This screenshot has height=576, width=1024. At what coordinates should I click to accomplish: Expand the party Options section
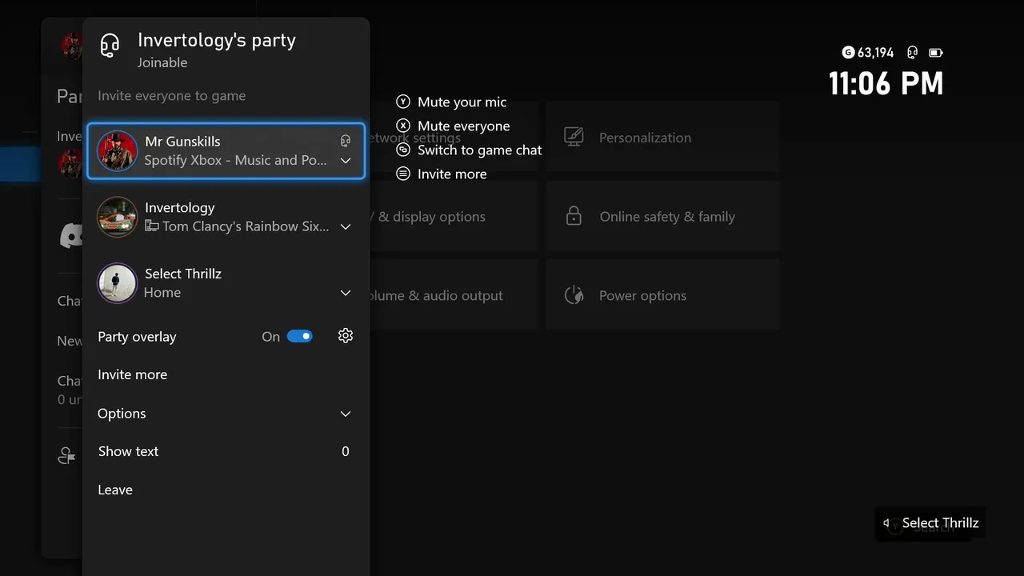pyautogui.click(x=346, y=414)
